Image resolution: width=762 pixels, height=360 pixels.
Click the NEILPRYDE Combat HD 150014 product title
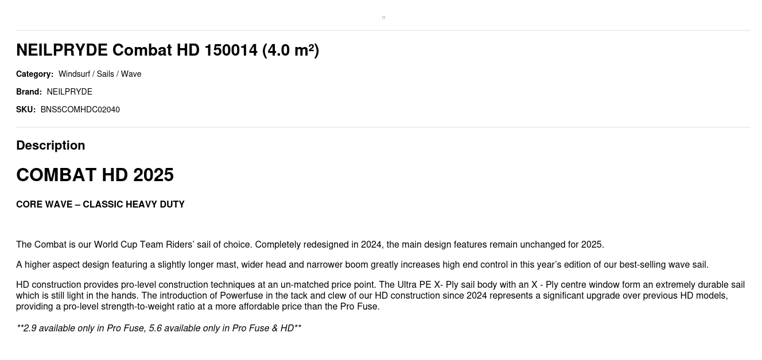point(167,50)
